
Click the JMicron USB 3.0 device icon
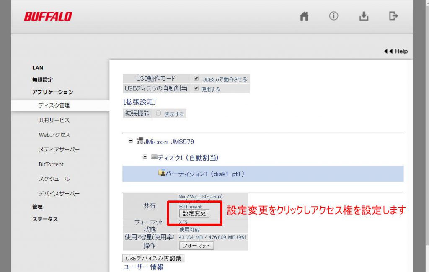click(x=140, y=141)
